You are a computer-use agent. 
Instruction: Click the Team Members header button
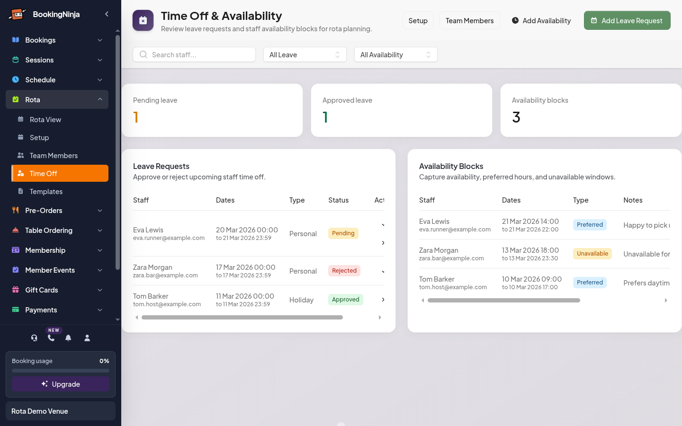tap(469, 20)
